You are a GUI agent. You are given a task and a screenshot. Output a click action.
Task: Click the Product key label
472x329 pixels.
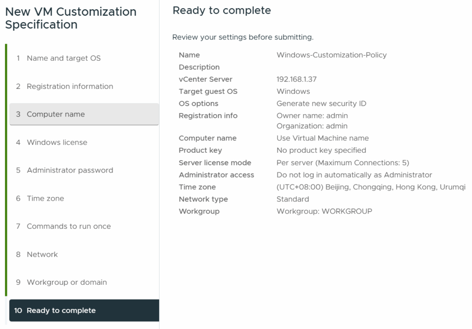click(200, 150)
